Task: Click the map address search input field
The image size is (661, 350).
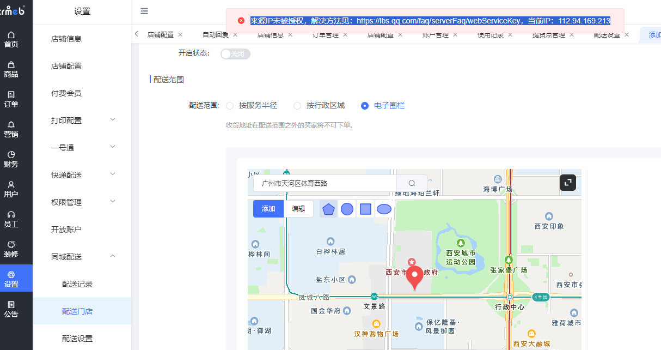Action: click(x=325, y=183)
